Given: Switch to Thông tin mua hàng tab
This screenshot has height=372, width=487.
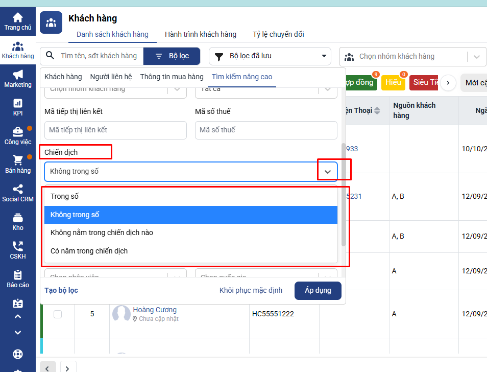Looking at the screenshot, I should point(172,77).
